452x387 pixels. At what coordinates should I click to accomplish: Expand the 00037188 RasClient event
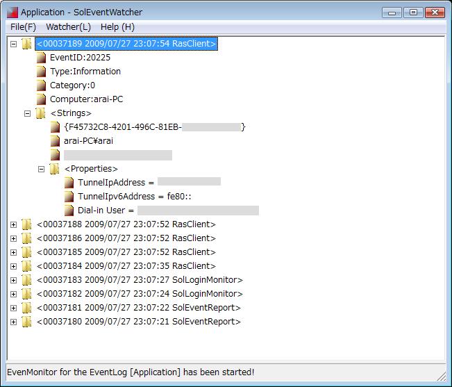(x=14, y=224)
